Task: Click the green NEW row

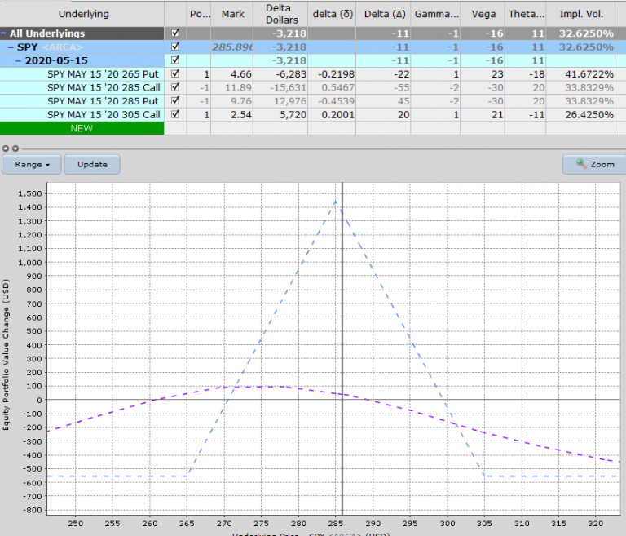Action: click(x=82, y=128)
